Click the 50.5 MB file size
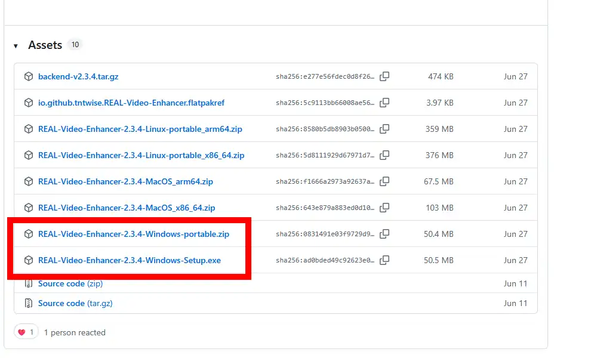Image resolution: width=597 pixels, height=358 pixels. click(x=439, y=260)
